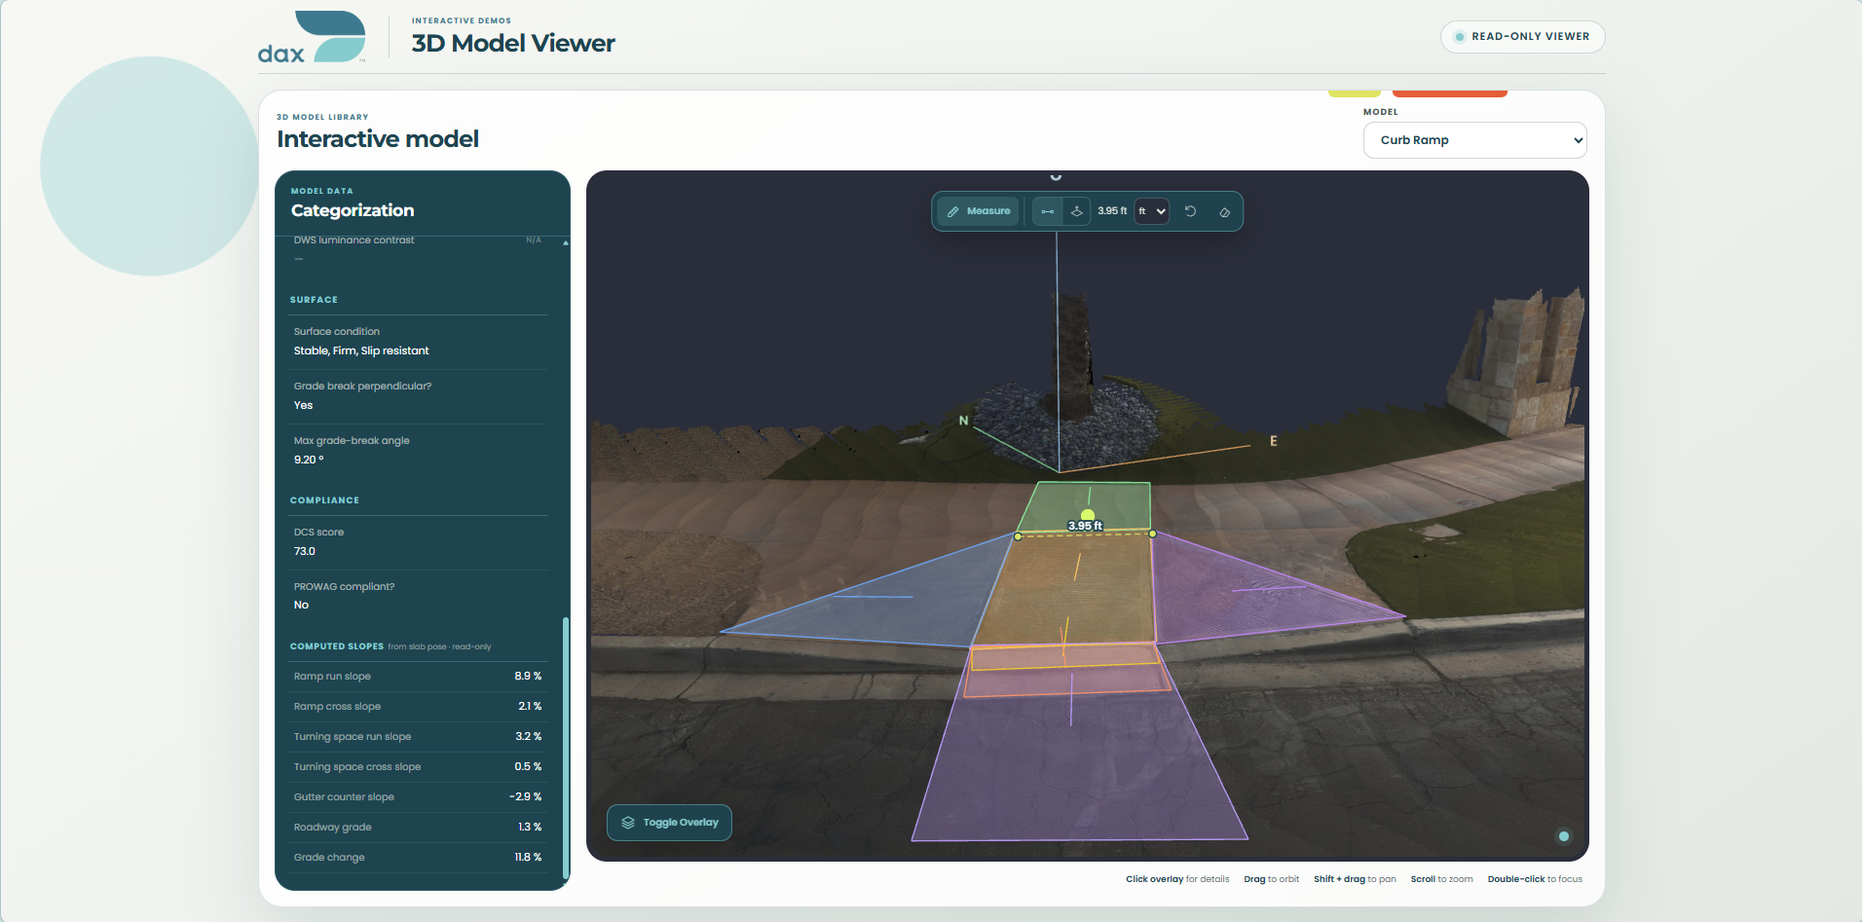Click the teal status dot in viewer corner
This screenshot has height=922, width=1862.
point(1564,836)
